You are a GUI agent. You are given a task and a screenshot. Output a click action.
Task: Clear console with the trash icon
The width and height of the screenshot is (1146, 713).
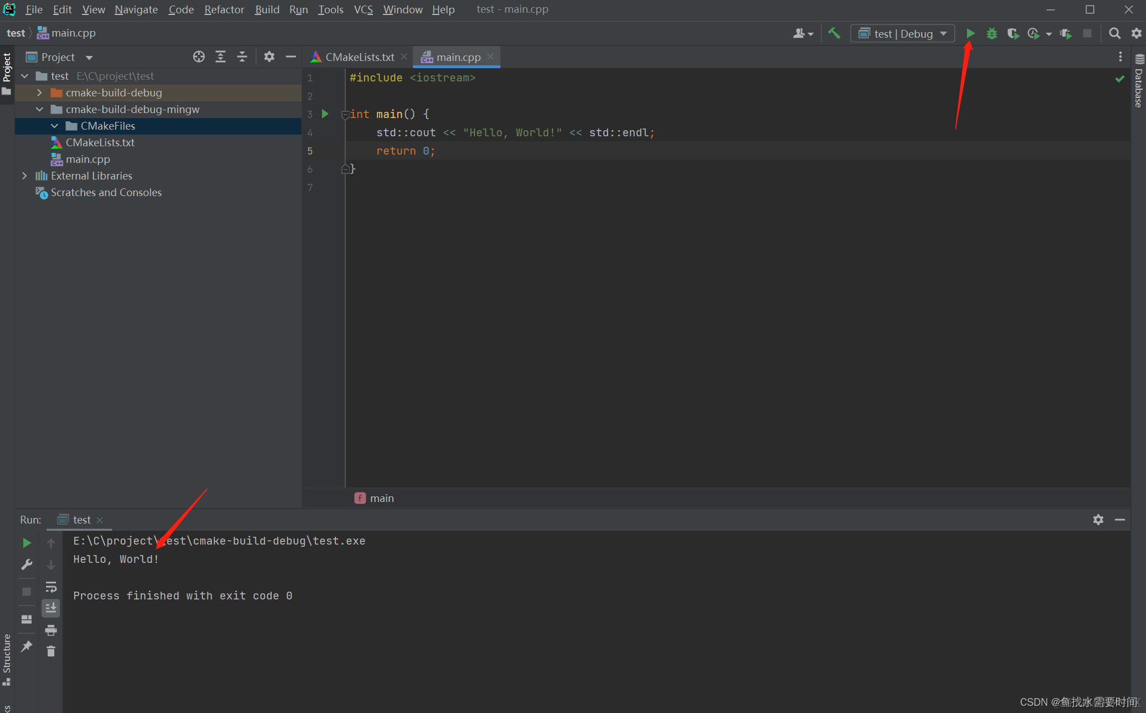pos(51,651)
